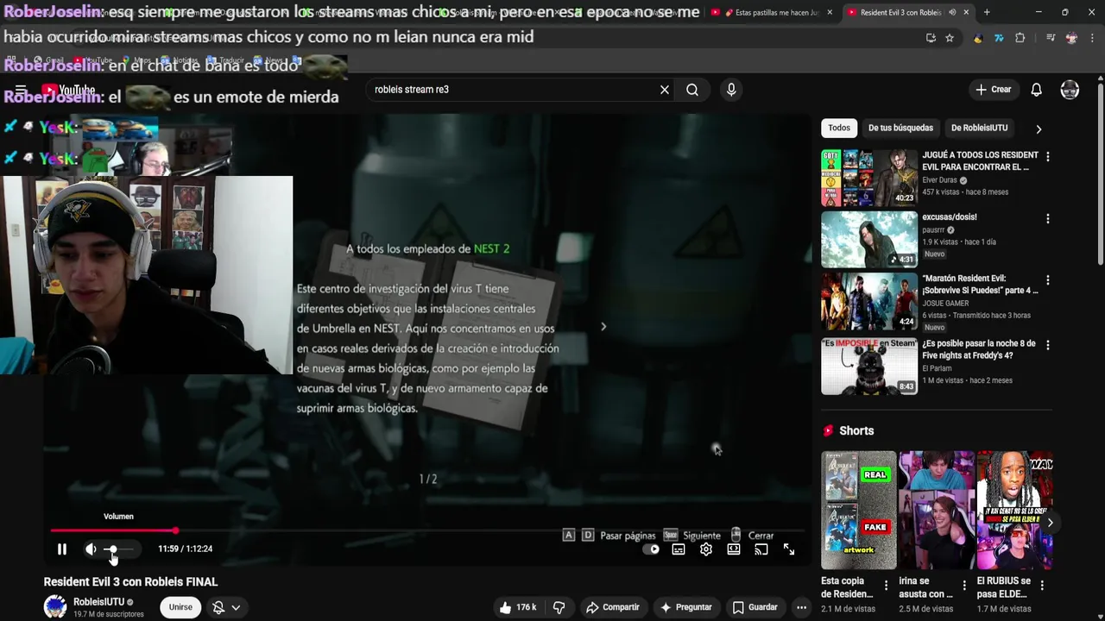Image resolution: width=1105 pixels, height=621 pixels.
Task: Open options for Five nights at Freddy's video
Action: 1048,345
